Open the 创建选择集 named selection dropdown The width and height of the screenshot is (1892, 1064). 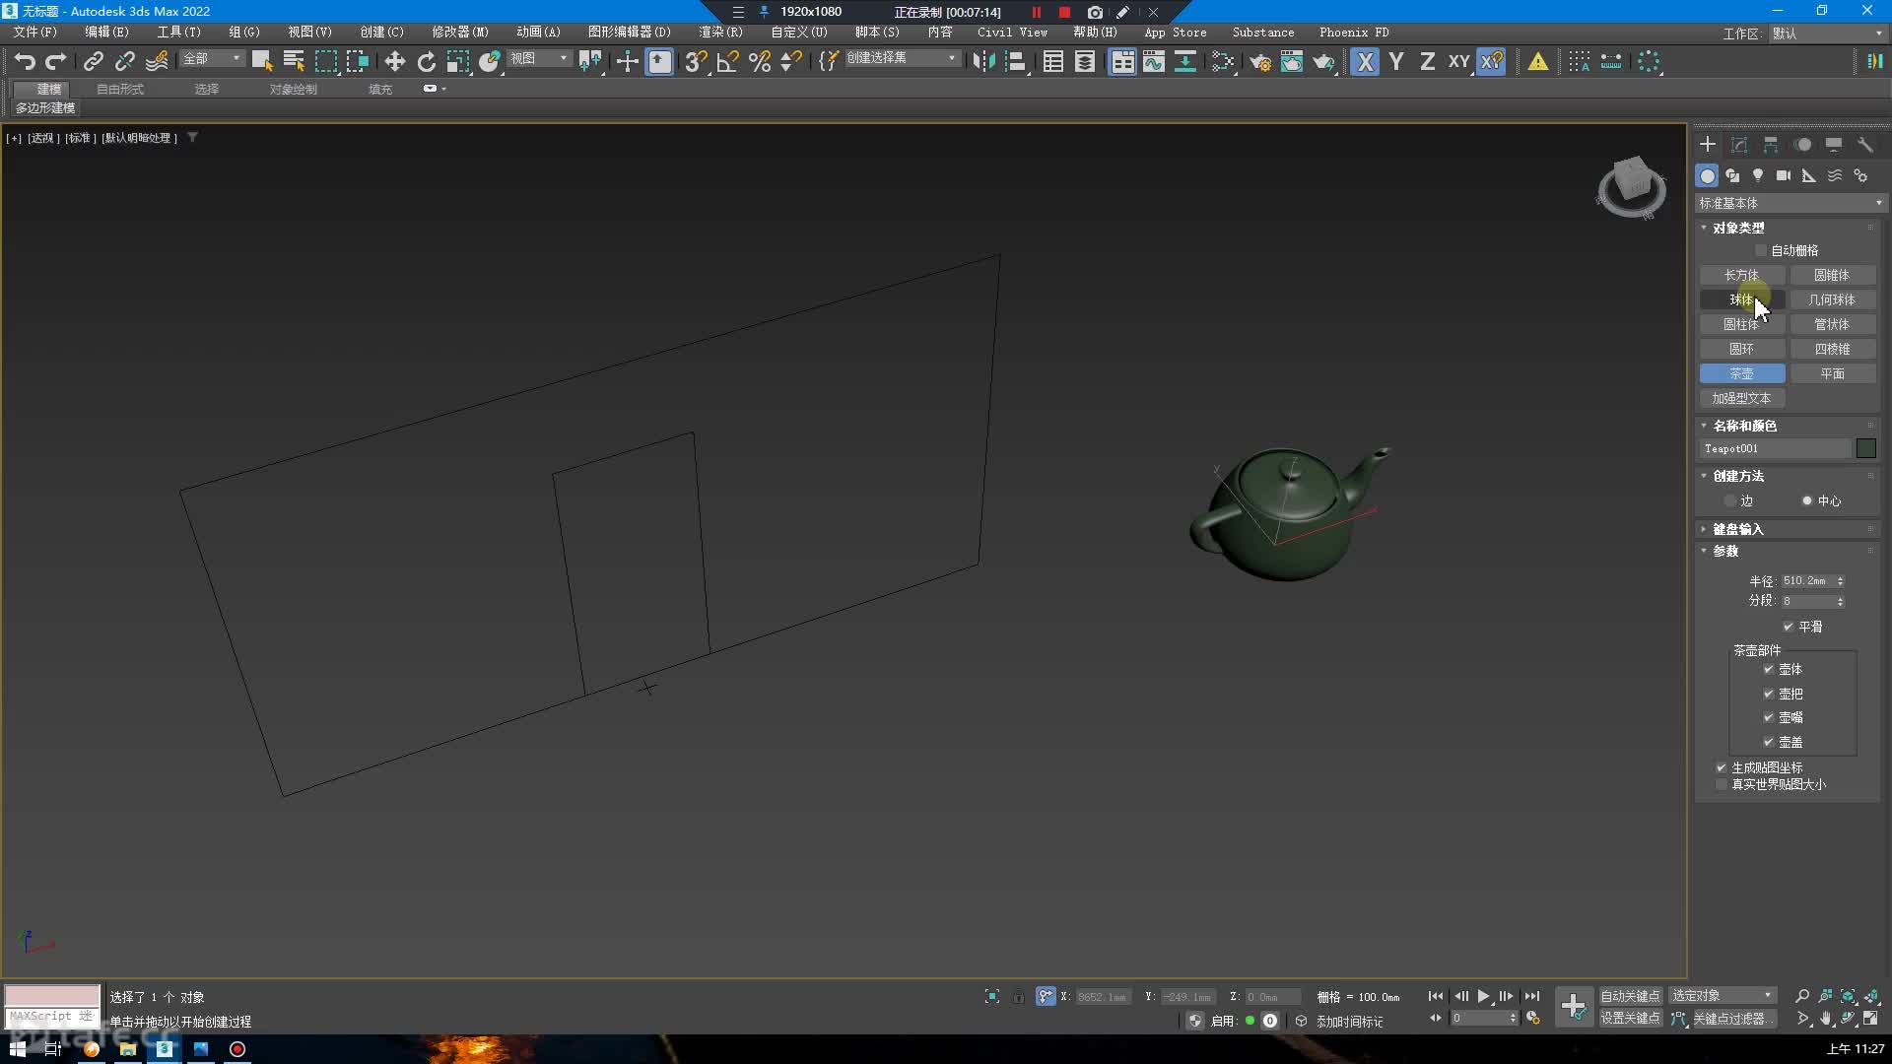pyautogui.click(x=902, y=58)
